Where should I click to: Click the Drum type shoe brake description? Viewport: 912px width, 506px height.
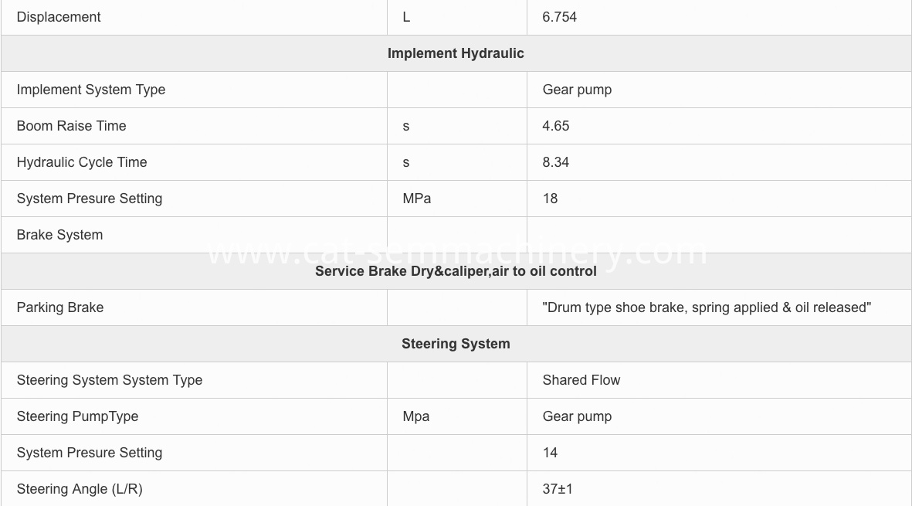click(x=707, y=307)
